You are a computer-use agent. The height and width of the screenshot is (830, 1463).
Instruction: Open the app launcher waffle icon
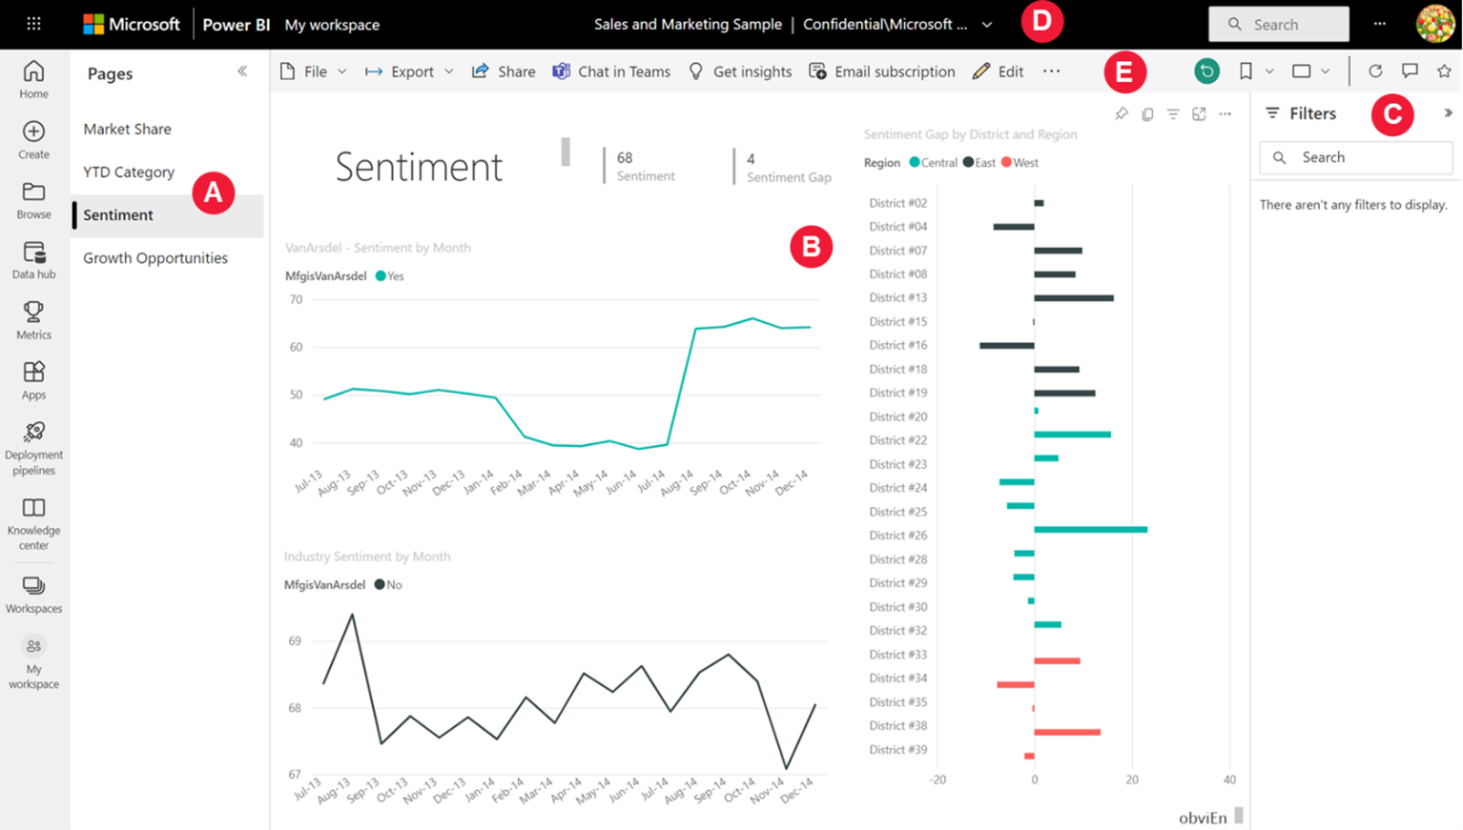[x=34, y=25]
